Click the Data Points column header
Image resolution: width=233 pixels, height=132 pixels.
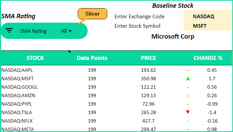click(x=92, y=58)
